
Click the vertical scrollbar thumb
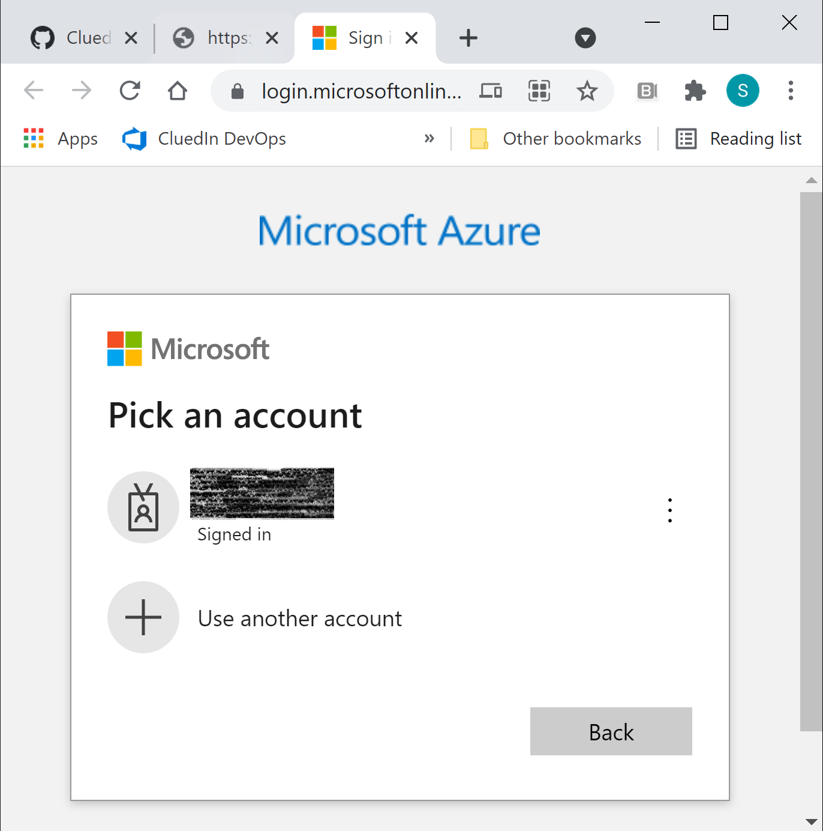[x=811, y=462]
